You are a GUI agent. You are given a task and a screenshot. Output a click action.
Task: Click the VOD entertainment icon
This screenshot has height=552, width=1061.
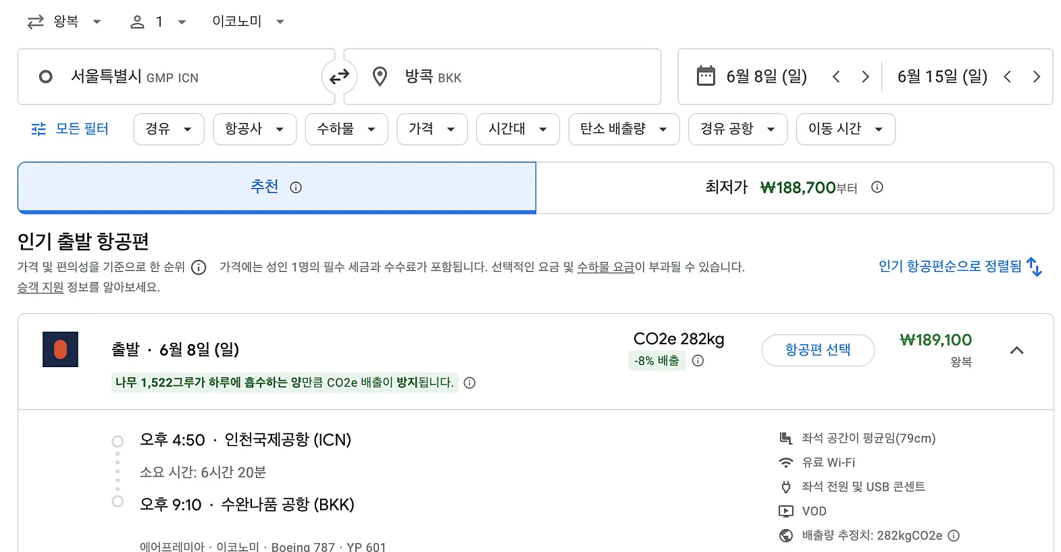[x=785, y=511]
